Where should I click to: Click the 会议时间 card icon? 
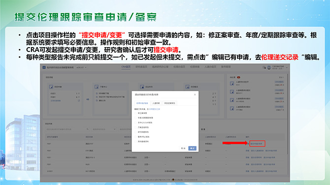pyautogui.click(x=142, y=87)
